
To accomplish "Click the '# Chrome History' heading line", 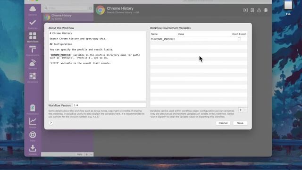I will point(61,33).
